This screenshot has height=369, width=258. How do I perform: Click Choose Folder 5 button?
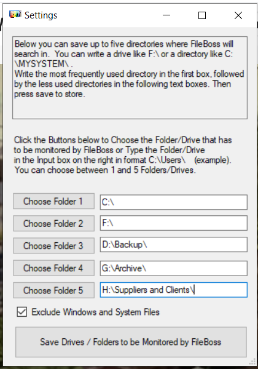tap(54, 290)
